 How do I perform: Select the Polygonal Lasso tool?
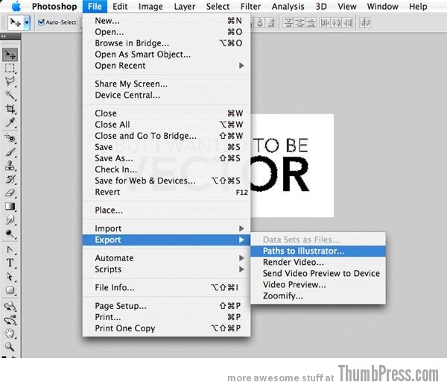pyautogui.click(x=10, y=81)
